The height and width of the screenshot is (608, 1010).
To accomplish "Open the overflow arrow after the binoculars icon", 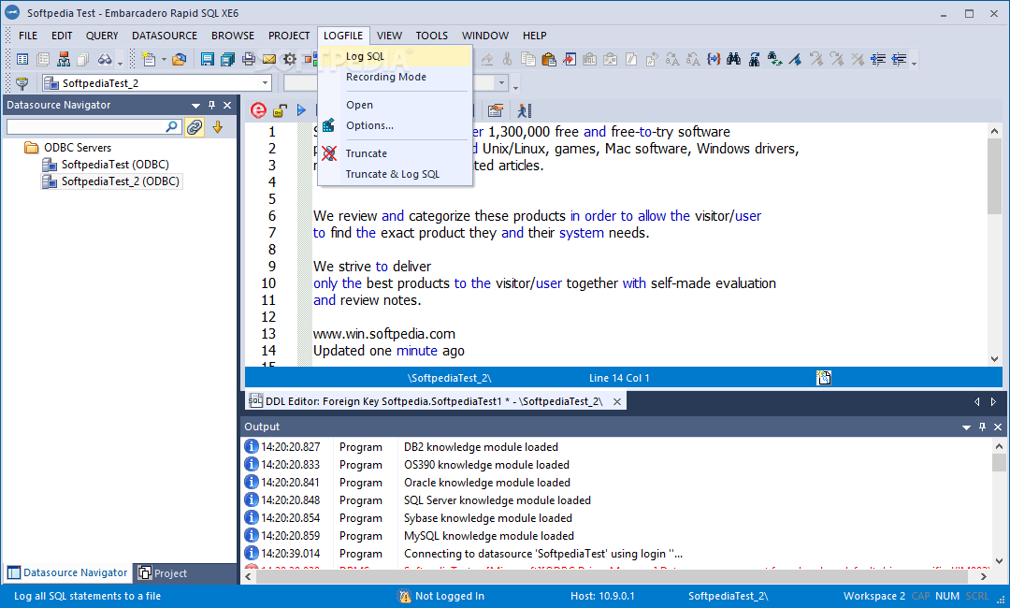I will 120,63.
